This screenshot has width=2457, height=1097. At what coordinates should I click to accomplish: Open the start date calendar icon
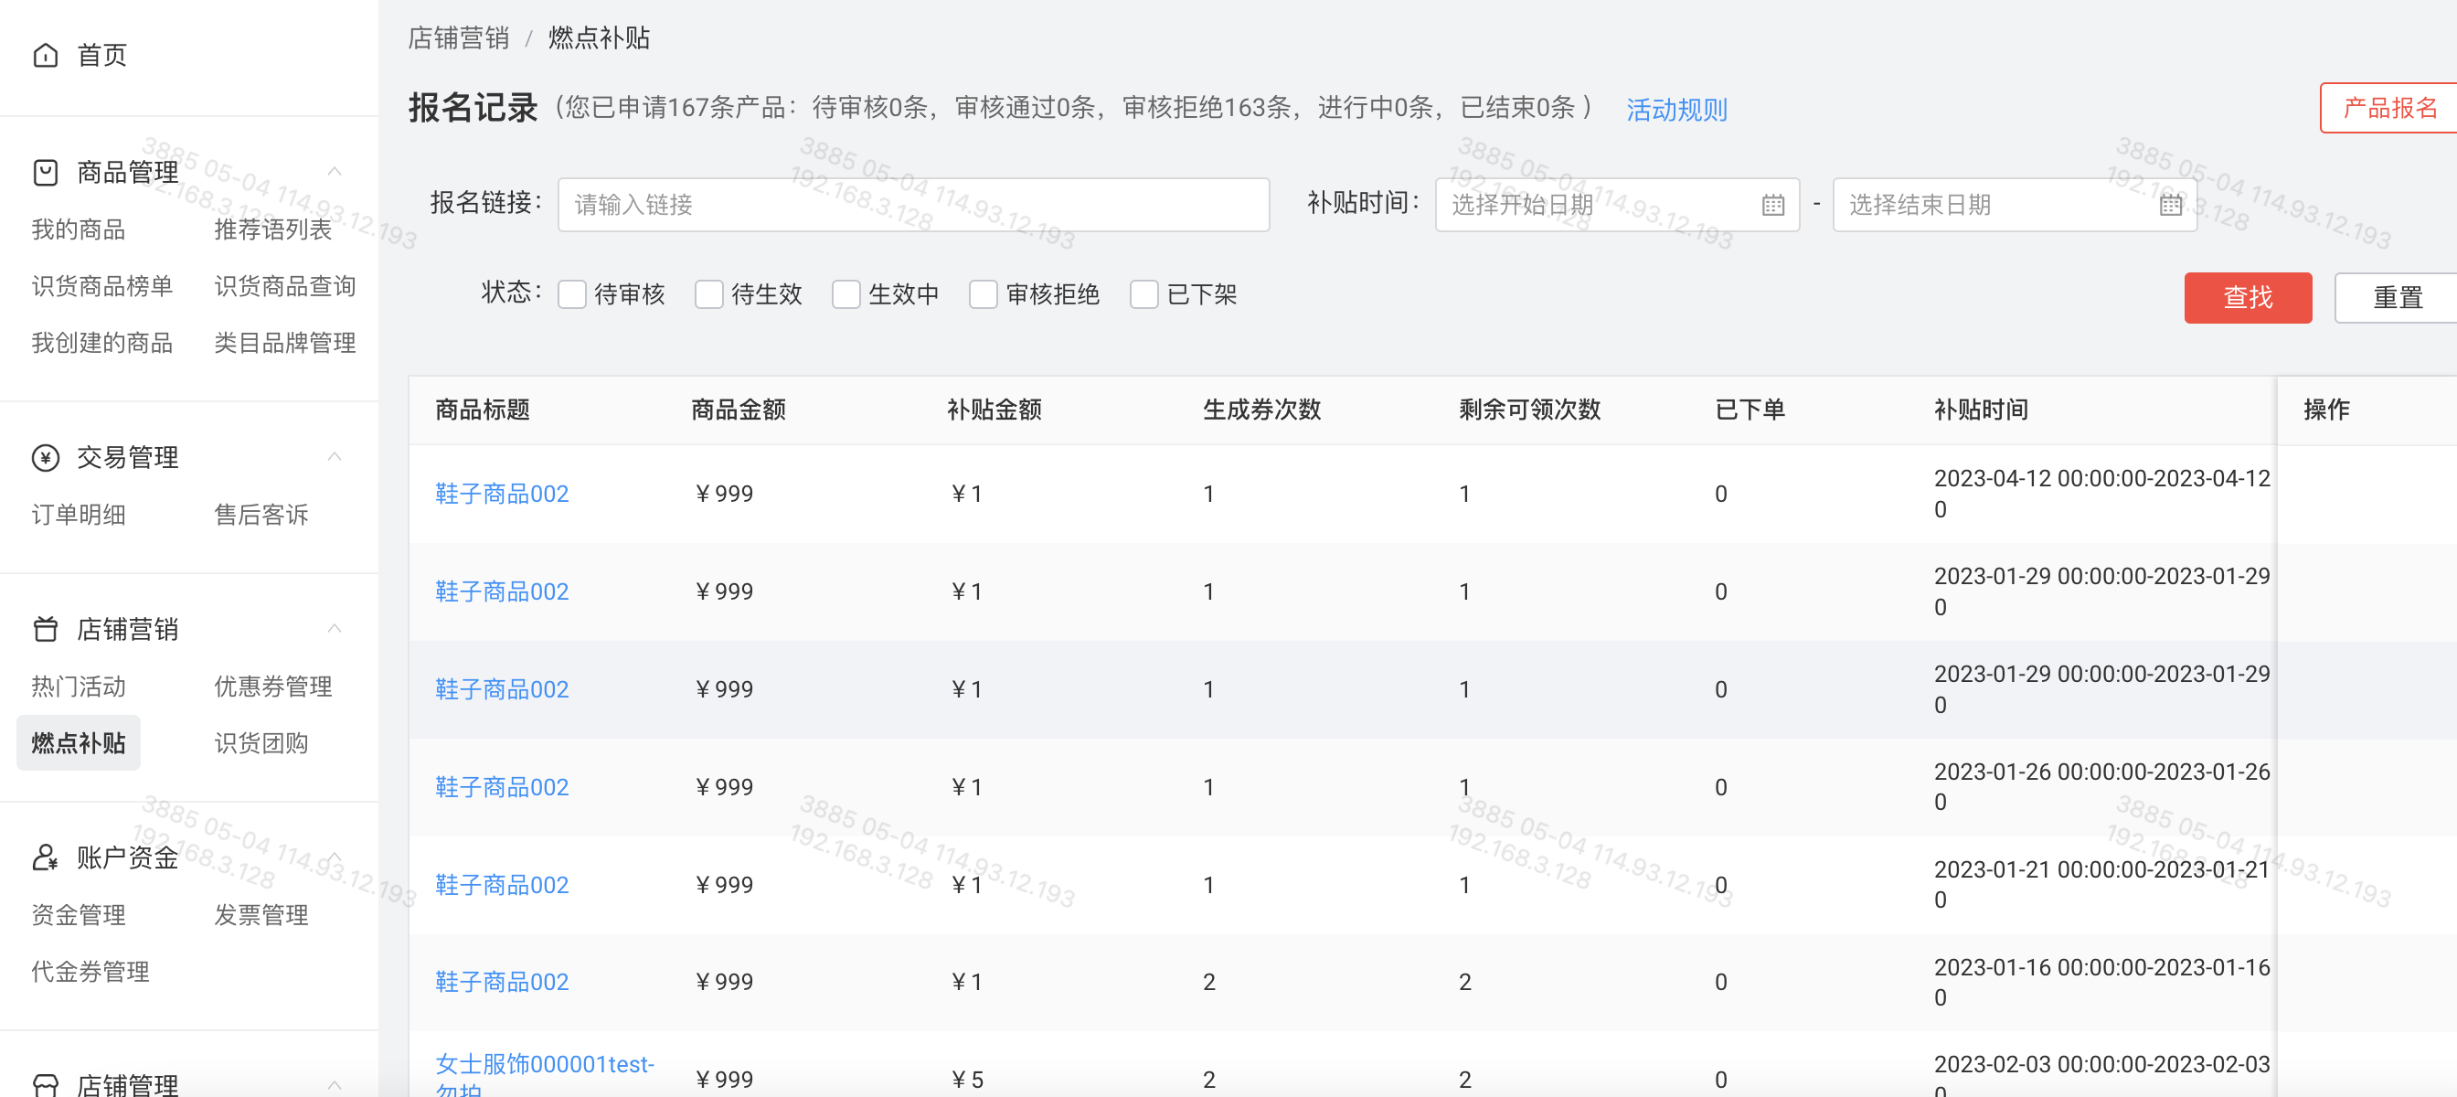tap(1772, 205)
